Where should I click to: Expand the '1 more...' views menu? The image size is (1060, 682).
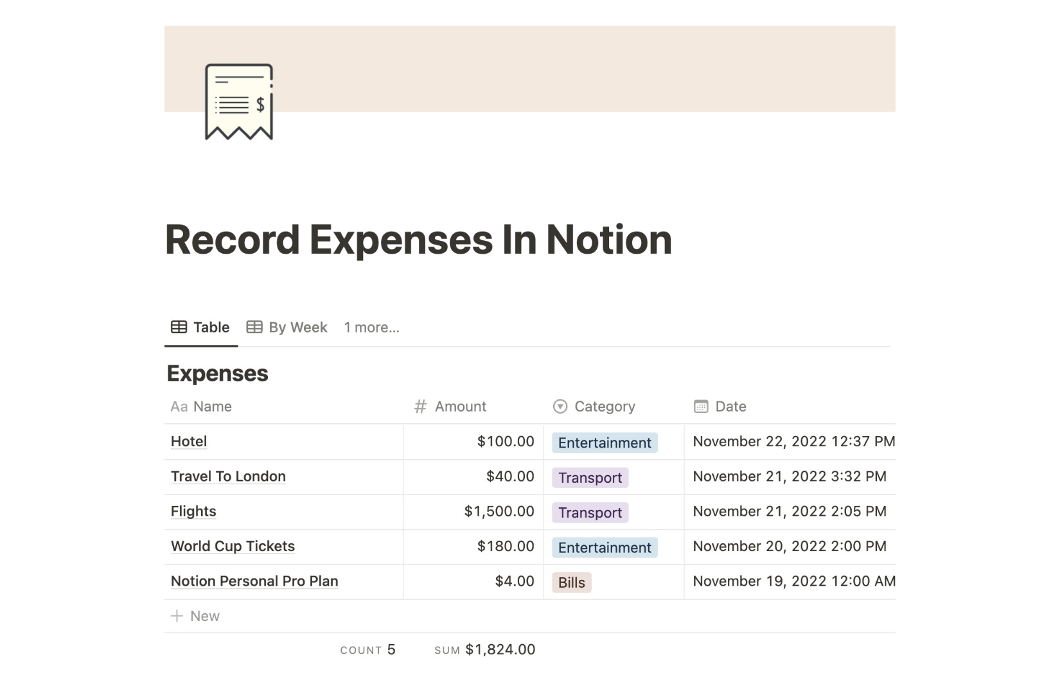pos(371,328)
